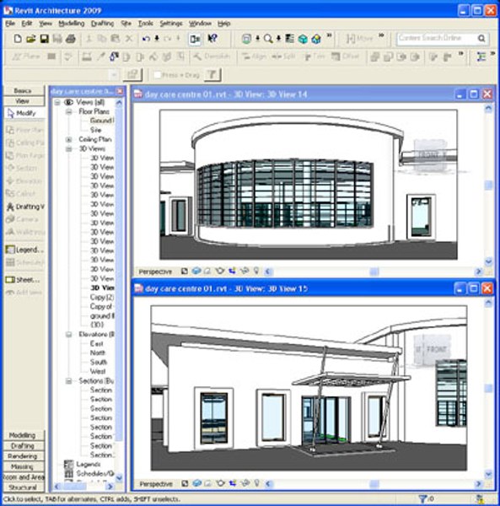Viewport: 500px width, 506px height.
Task: Click horizontal scrollbar thumb in 3D View 15
Action: (374, 484)
